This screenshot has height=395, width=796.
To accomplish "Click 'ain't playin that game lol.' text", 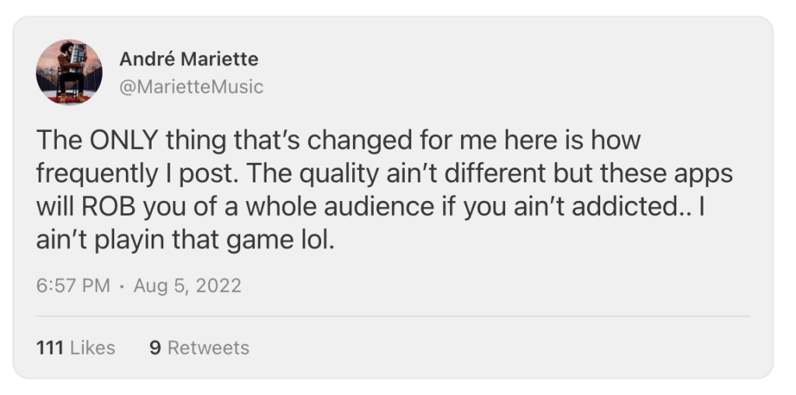I will [185, 241].
